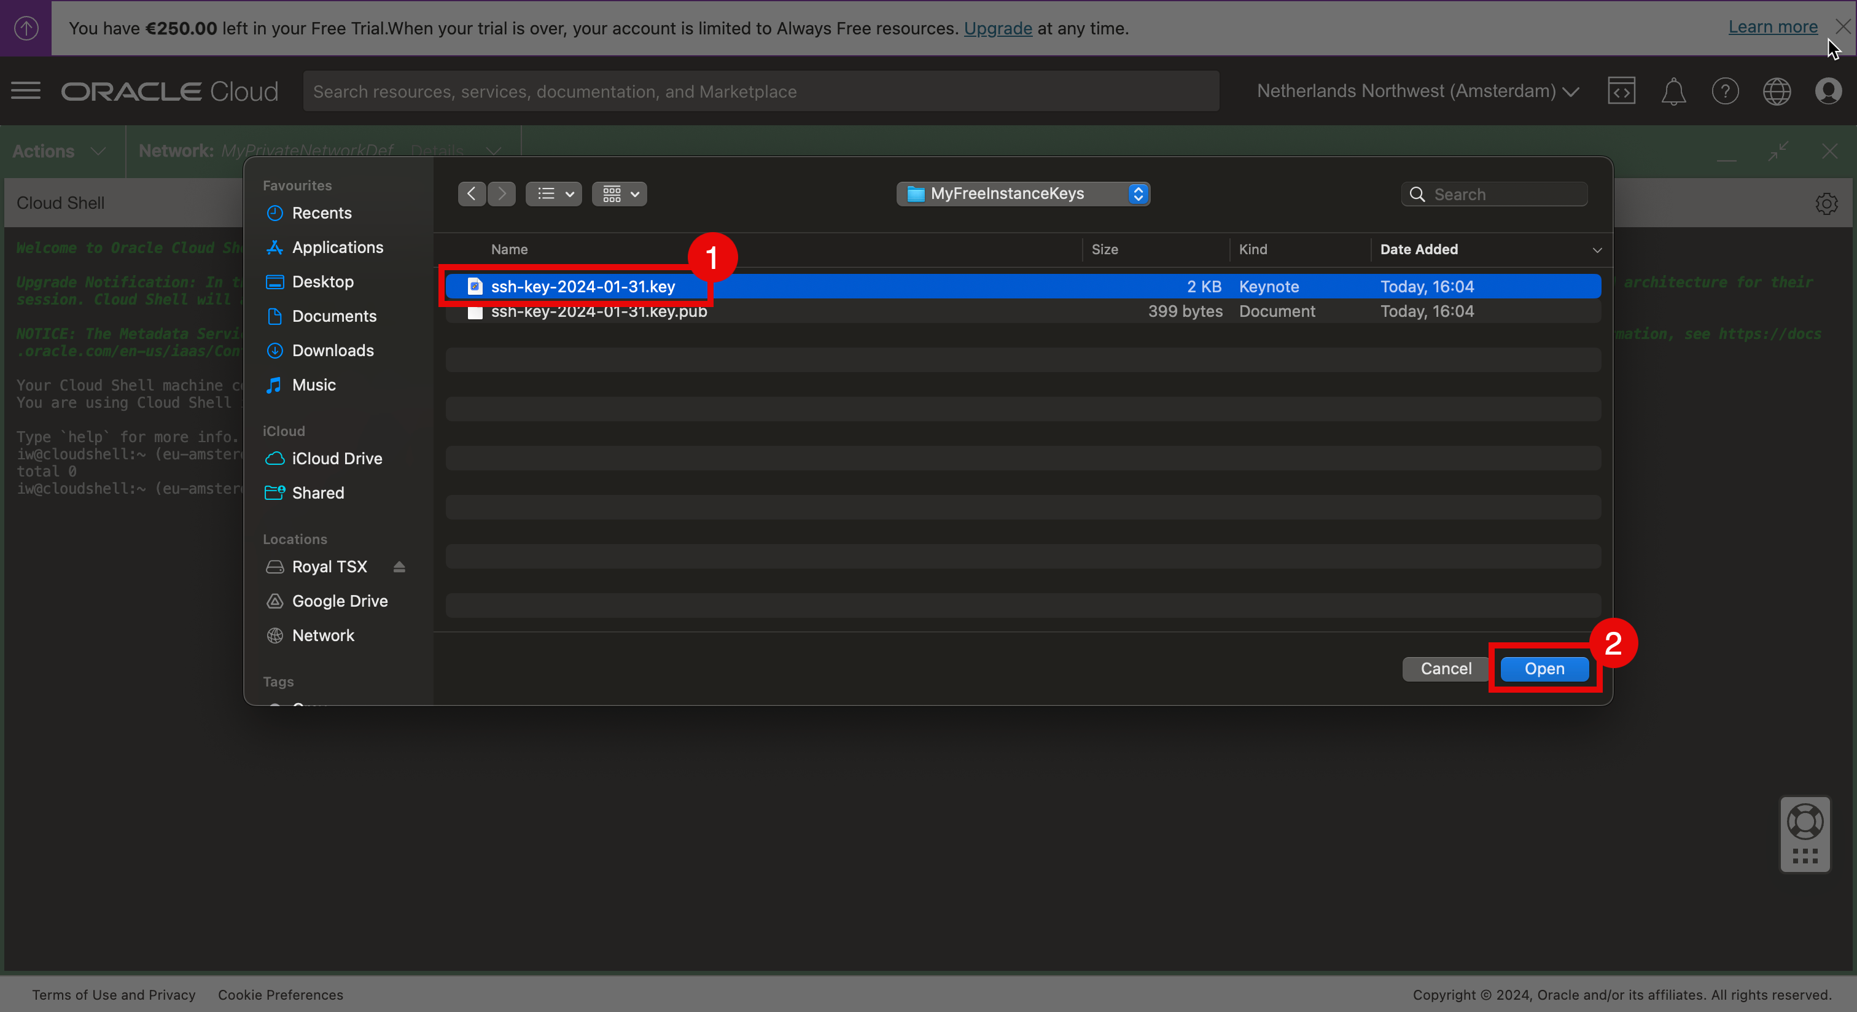
Task: Select iCloud Drive in the sidebar
Action: [x=337, y=459]
